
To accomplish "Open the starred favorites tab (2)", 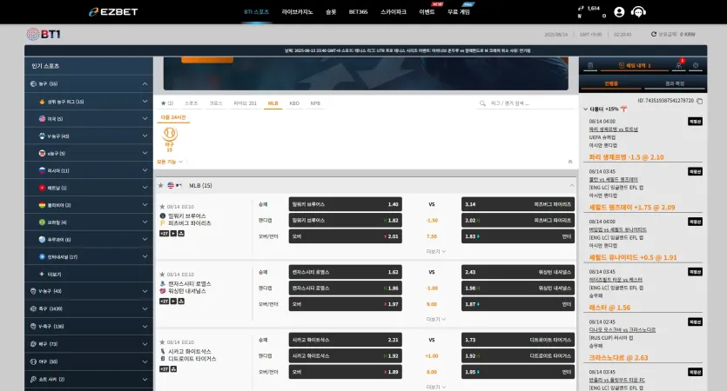I will click(167, 103).
